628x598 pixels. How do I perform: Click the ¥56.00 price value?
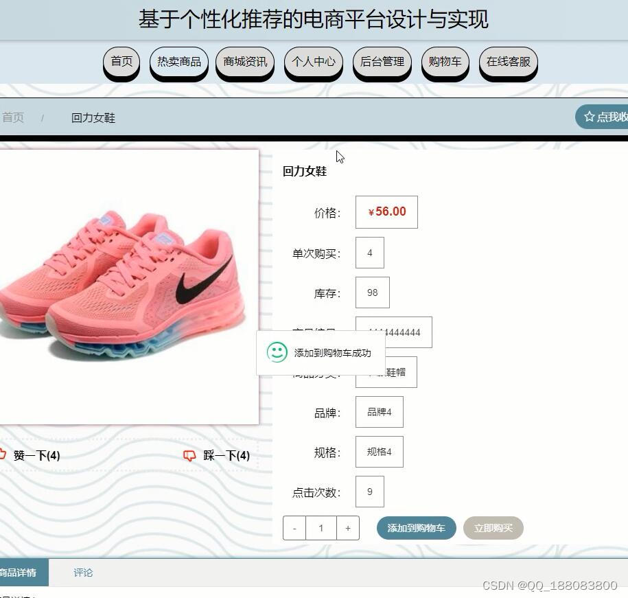click(x=386, y=212)
